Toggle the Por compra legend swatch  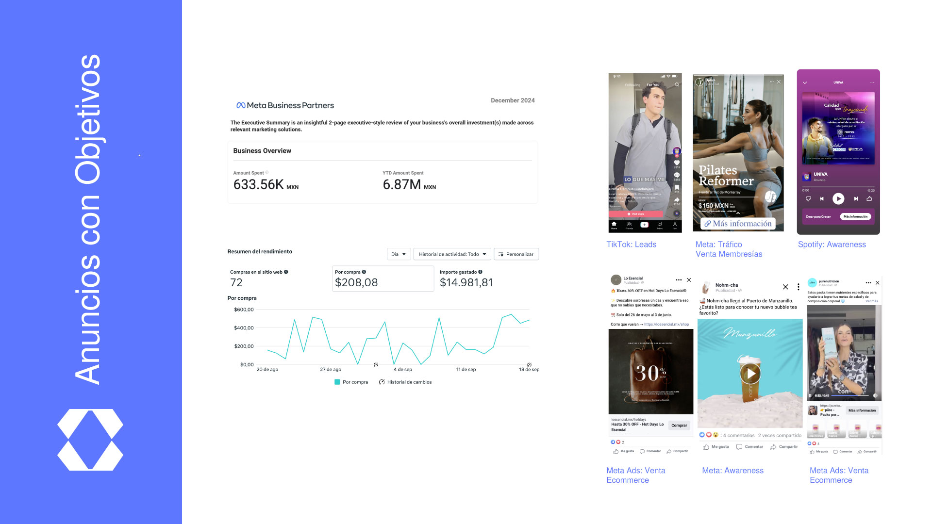pos(337,382)
